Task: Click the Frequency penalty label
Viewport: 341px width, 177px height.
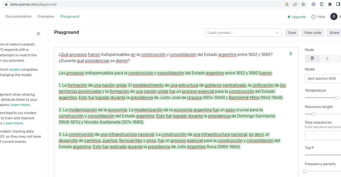Action: coord(320,164)
